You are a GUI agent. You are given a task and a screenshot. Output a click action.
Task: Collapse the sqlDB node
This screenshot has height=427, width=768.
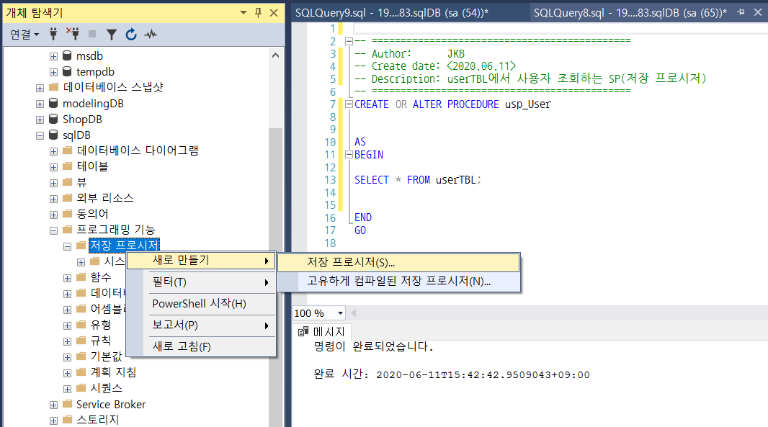click(x=40, y=135)
